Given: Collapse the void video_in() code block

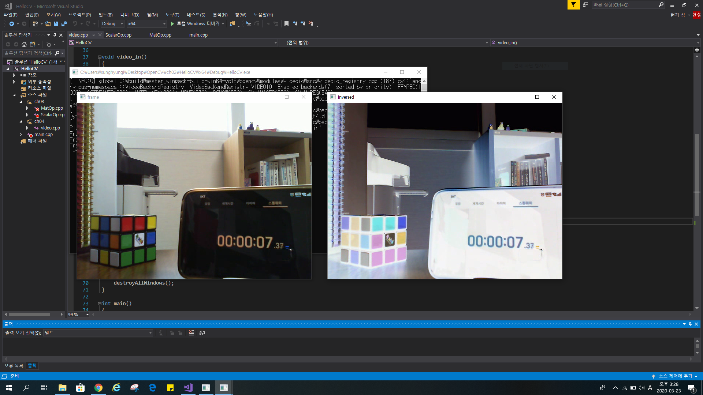Looking at the screenshot, I should pyautogui.click(x=100, y=57).
